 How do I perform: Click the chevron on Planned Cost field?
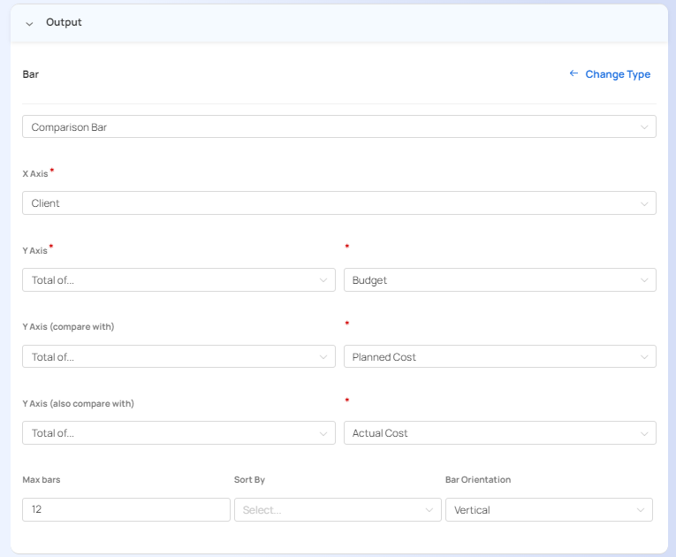pyautogui.click(x=643, y=357)
